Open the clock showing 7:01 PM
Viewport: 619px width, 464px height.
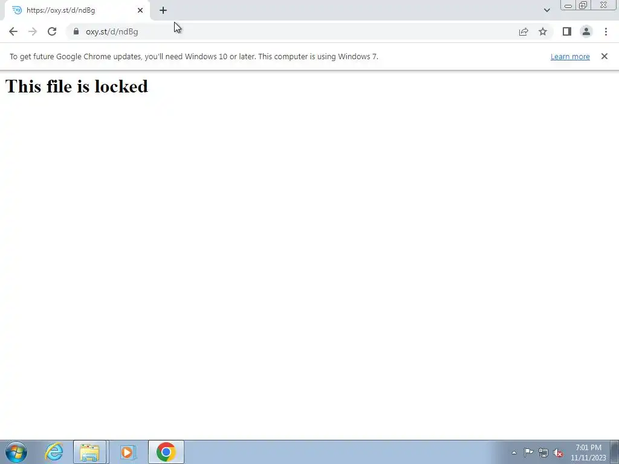[588, 453]
